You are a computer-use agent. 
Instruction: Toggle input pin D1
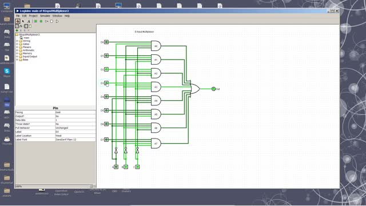106,56
